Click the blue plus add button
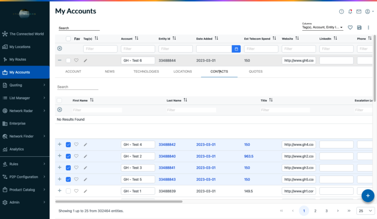 [x=368, y=195]
